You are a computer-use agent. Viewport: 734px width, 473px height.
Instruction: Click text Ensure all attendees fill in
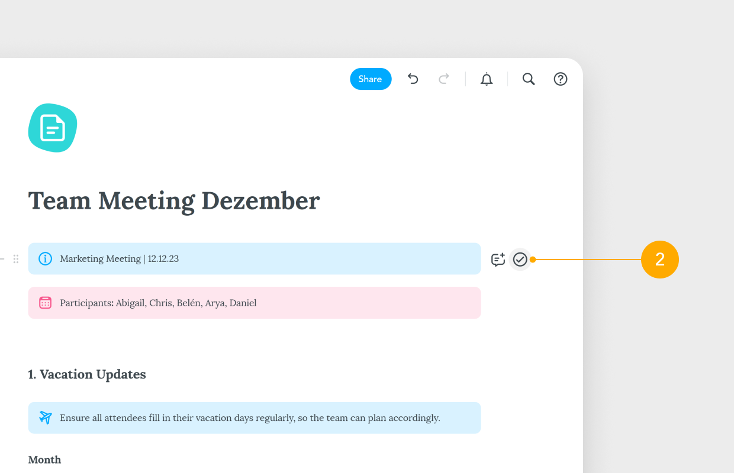click(x=115, y=418)
